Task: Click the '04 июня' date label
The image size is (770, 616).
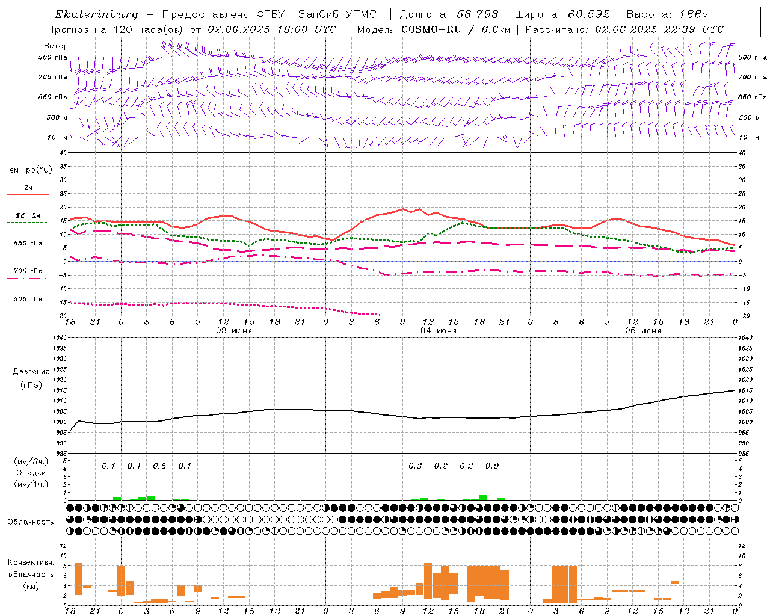Action: coord(439,331)
